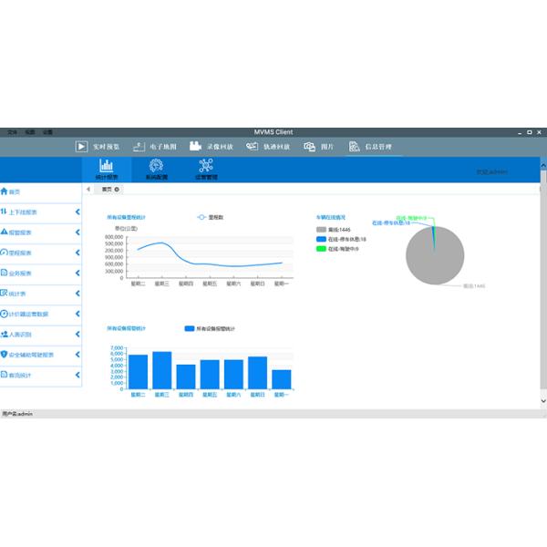
Task: Expand 人脸识别 sidebar section
Action: click(x=41, y=334)
